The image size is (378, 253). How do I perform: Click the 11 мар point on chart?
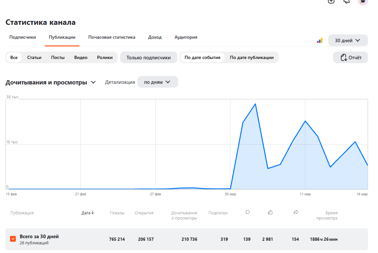pyautogui.click(x=305, y=121)
